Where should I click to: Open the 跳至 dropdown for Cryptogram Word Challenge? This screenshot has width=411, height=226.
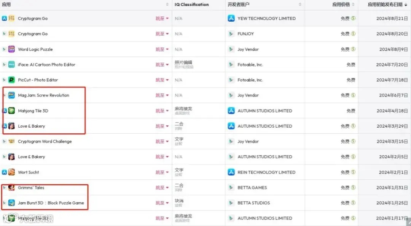coord(162,141)
